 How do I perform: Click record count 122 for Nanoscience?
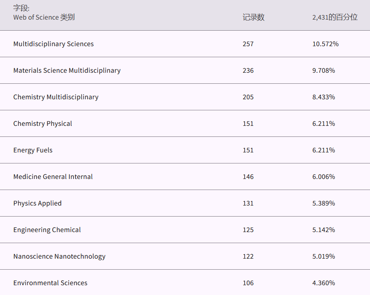point(248,256)
